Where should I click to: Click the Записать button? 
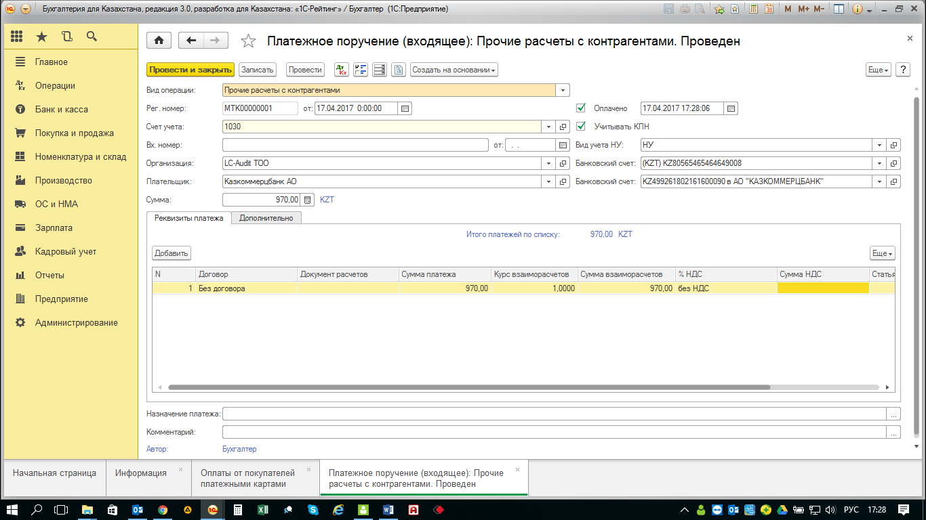point(258,70)
